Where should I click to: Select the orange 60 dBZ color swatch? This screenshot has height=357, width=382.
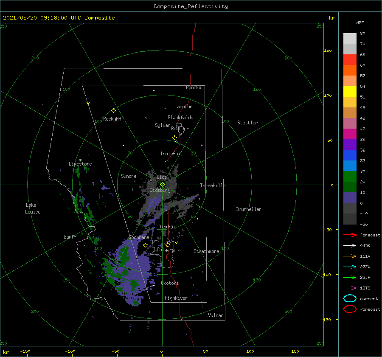350,70
